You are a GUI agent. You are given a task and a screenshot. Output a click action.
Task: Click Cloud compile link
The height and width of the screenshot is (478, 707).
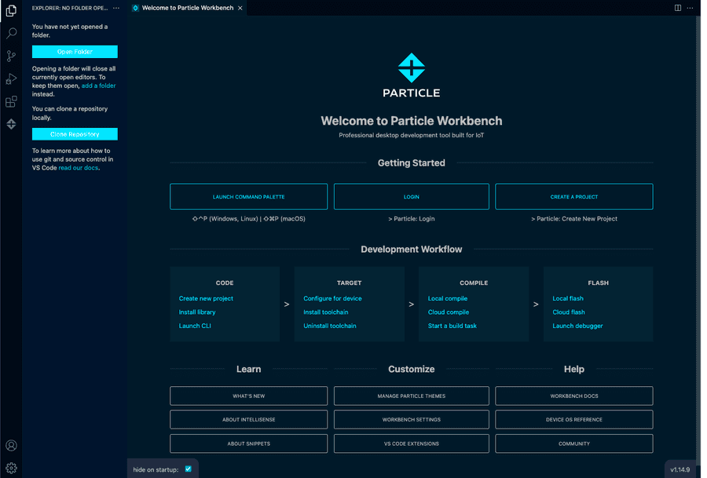tap(449, 312)
